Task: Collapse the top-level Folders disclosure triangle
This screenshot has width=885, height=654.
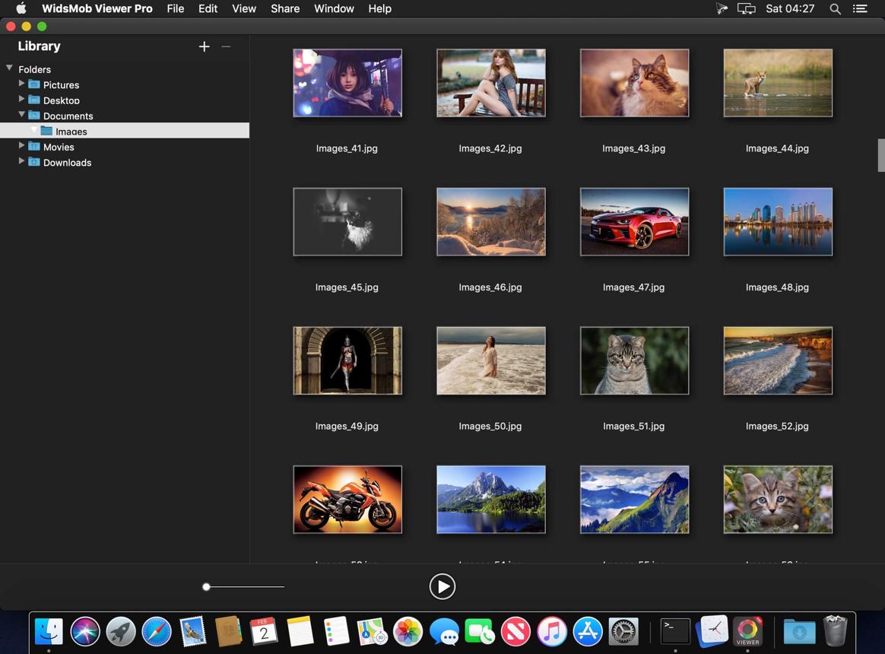Action: coord(10,68)
